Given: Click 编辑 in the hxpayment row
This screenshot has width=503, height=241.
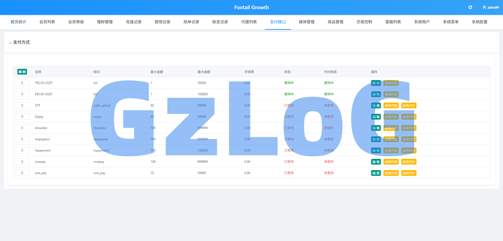Looking at the screenshot, I should (376, 150).
